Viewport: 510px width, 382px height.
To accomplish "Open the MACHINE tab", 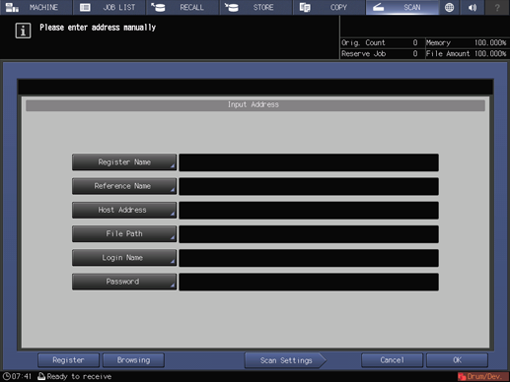I will (x=36, y=7).
